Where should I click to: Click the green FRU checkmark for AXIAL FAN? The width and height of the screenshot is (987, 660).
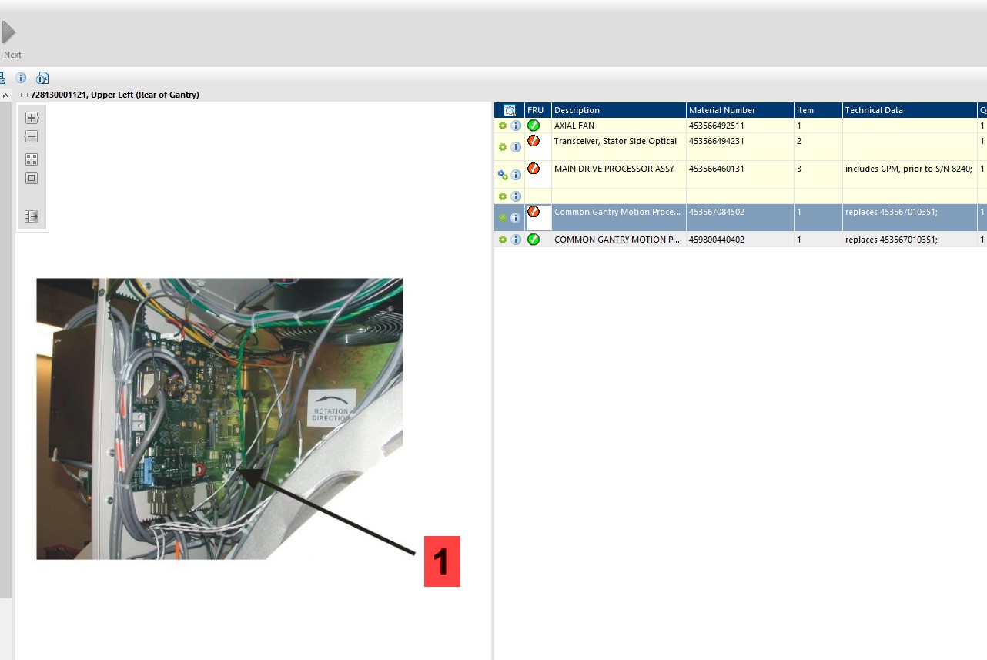click(534, 126)
